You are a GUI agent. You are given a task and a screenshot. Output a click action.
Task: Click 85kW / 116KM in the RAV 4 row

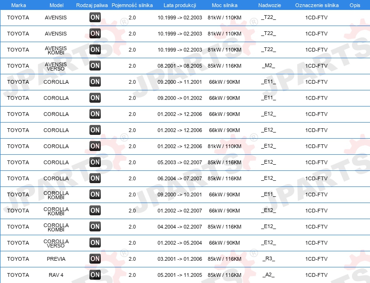pos(224,275)
